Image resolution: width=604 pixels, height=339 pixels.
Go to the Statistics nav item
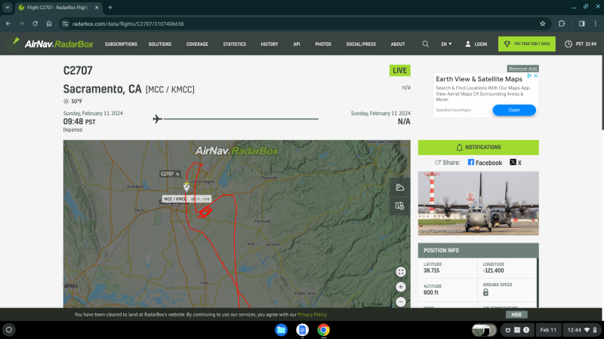tap(234, 44)
